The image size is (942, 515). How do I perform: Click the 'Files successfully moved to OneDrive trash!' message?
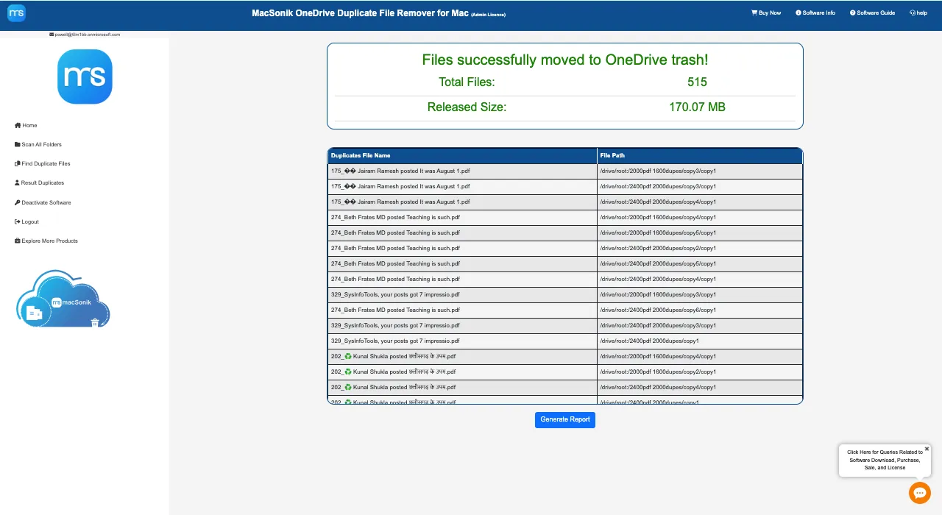pos(565,60)
